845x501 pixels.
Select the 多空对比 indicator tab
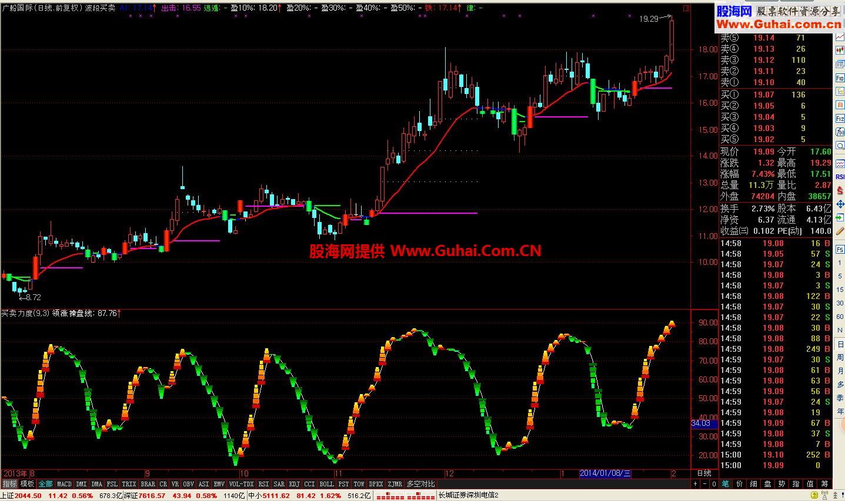coord(421,484)
